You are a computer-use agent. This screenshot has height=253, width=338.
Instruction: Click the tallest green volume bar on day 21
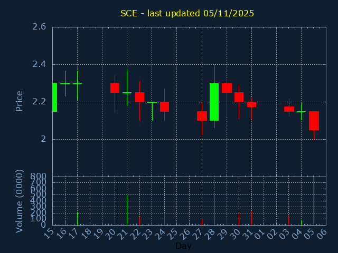click(x=127, y=210)
